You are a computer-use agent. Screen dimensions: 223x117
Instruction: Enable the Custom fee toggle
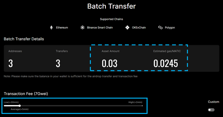click(x=211, y=110)
